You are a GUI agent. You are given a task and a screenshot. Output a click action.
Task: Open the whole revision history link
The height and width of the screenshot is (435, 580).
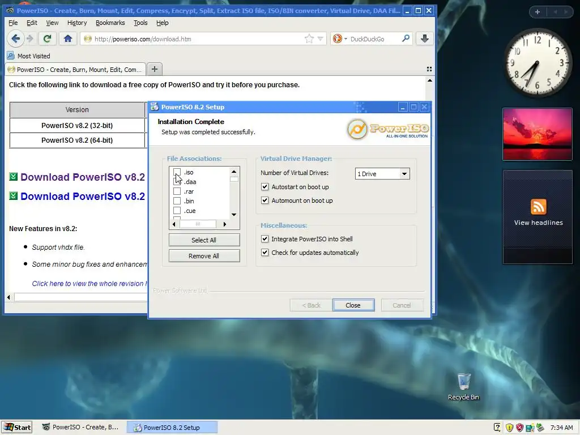pyautogui.click(x=90, y=283)
